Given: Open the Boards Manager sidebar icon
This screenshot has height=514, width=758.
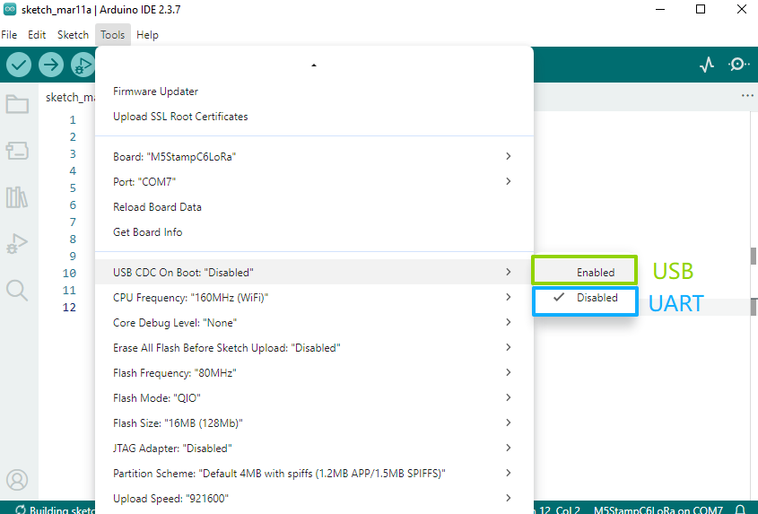Looking at the screenshot, I should [17, 151].
